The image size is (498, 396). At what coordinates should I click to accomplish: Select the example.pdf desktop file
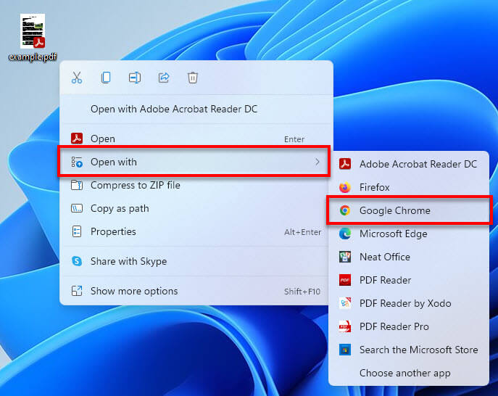(x=33, y=38)
